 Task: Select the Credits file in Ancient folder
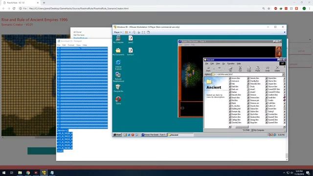pyautogui.click(x=269, y=100)
